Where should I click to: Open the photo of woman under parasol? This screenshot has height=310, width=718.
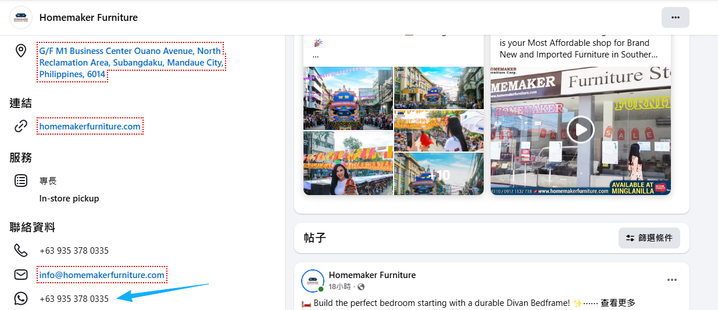pos(439,131)
